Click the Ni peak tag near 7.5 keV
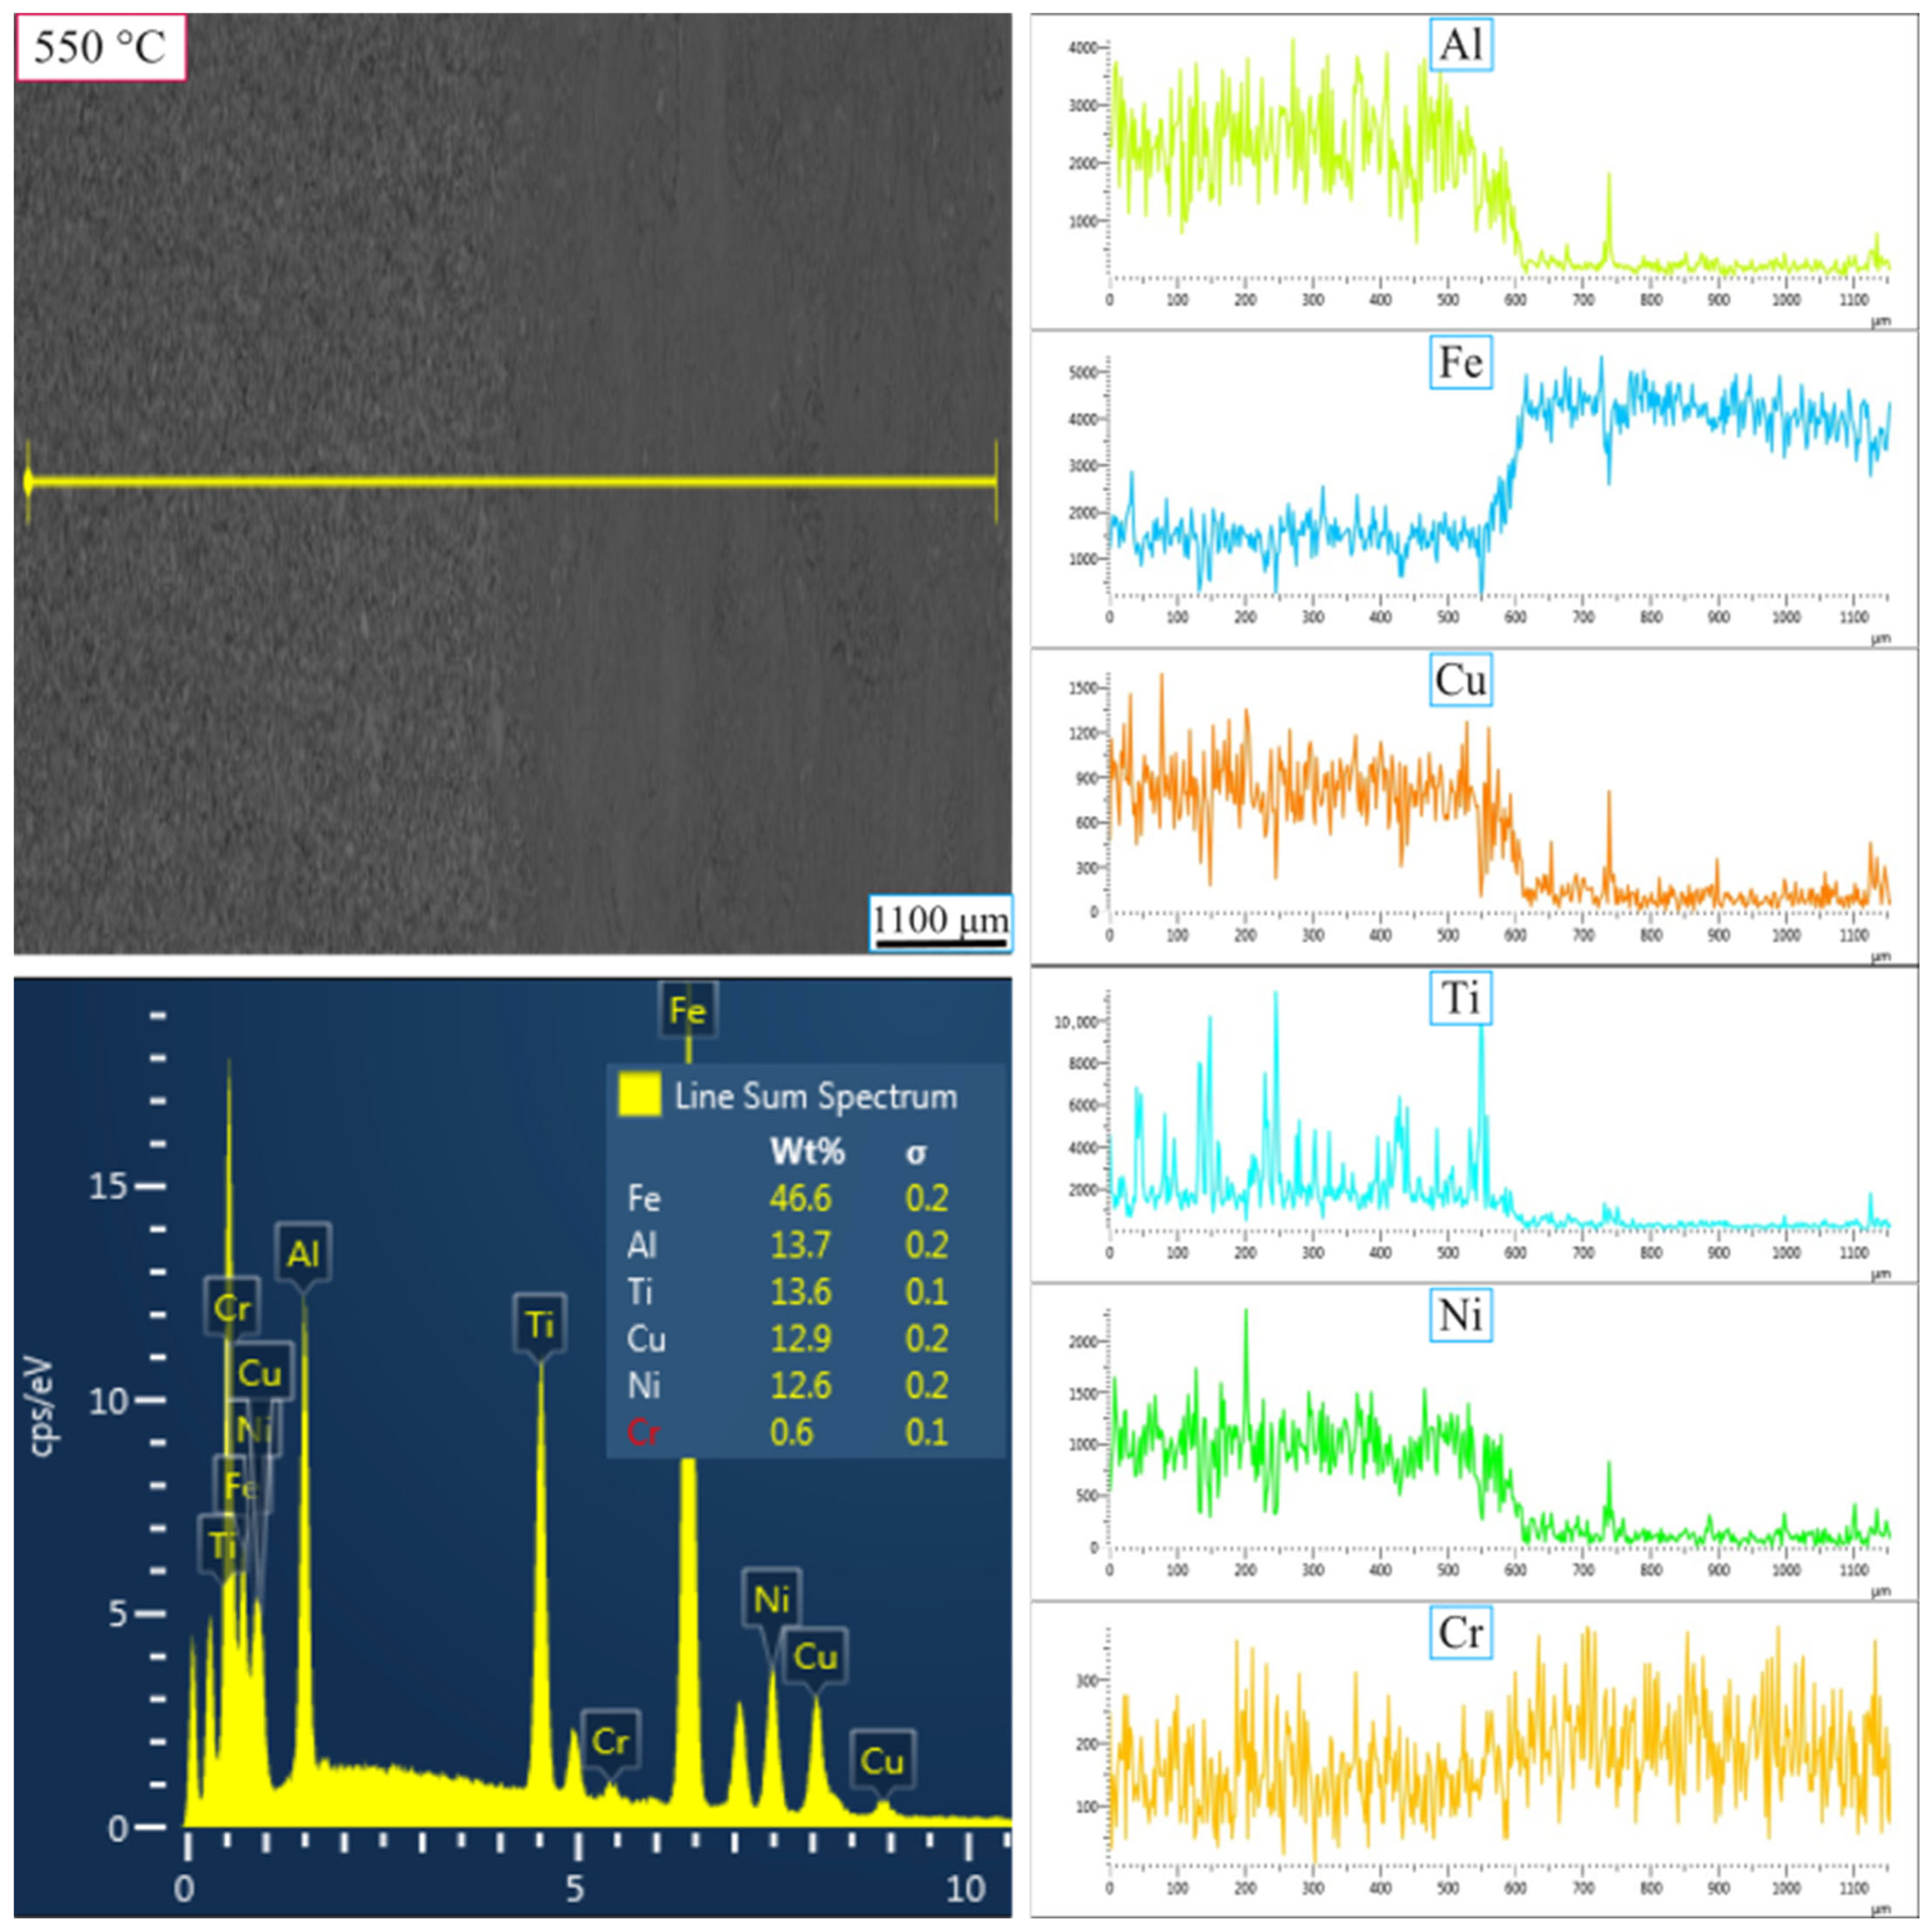Viewport: 1932px width, 1929px height. [x=771, y=1599]
